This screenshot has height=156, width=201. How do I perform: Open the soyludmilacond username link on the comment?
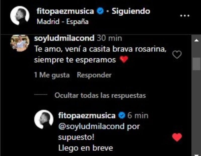click(64, 38)
